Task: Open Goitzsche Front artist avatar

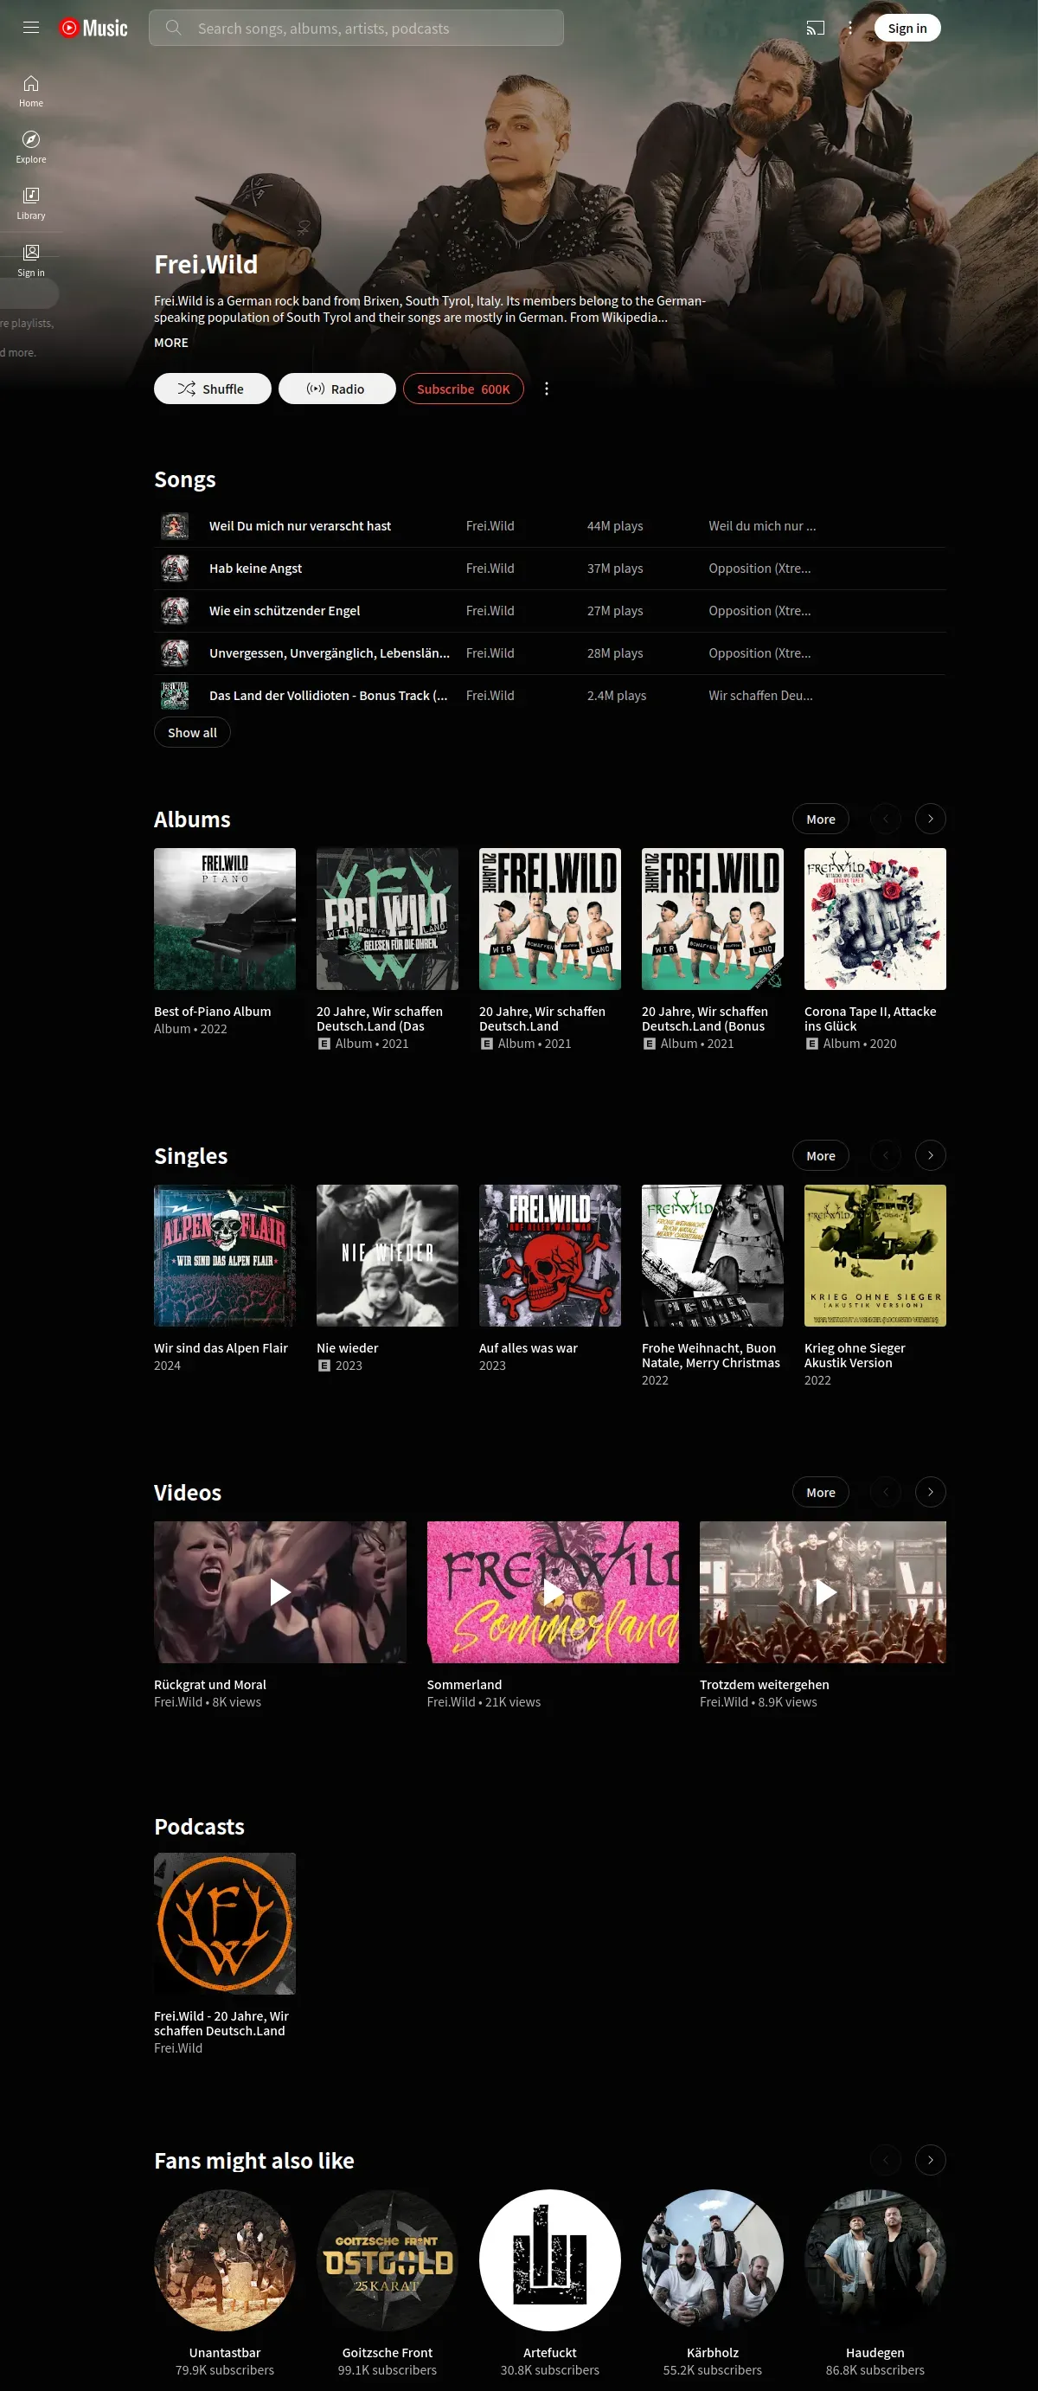Action: click(x=387, y=2261)
